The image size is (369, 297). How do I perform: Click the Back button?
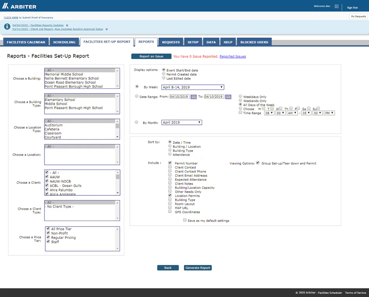[168, 268]
